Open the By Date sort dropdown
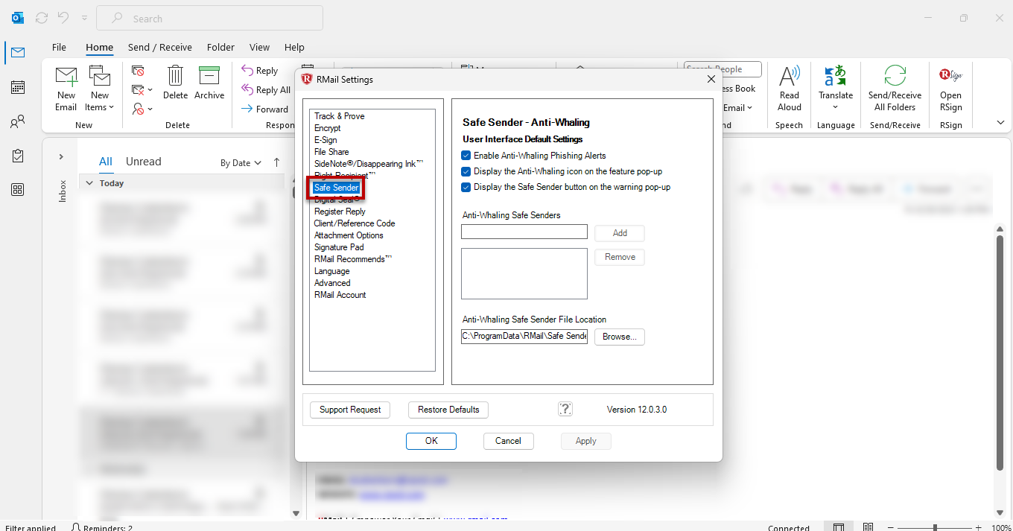The image size is (1013, 531). coord(241,162)
